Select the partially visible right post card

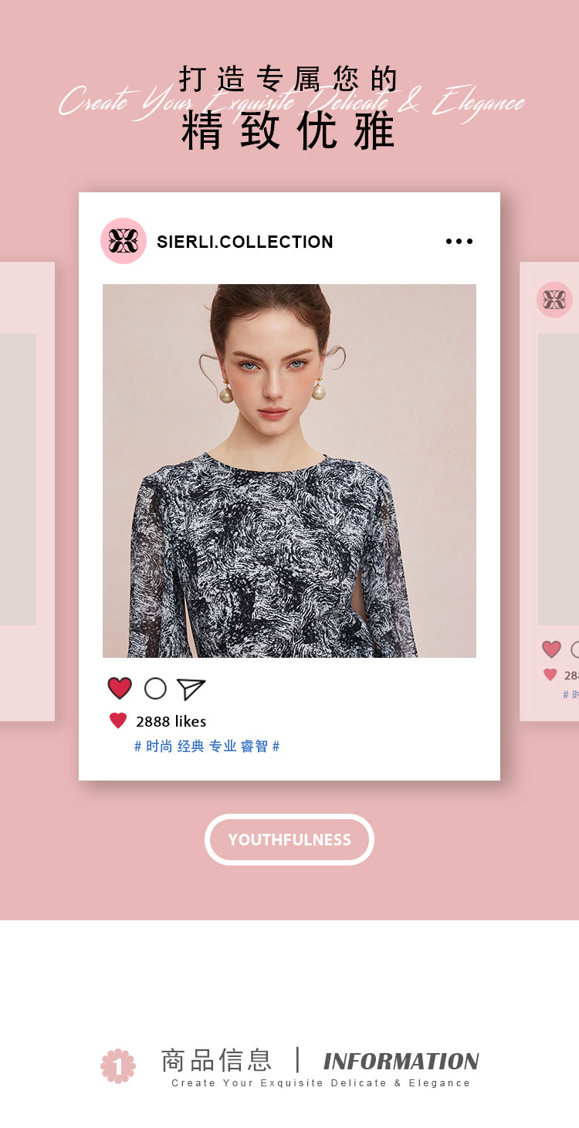click(x=550, y=492)
